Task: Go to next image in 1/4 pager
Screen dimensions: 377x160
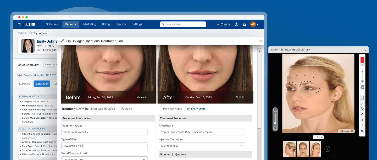Action: (x=322, y=137)
